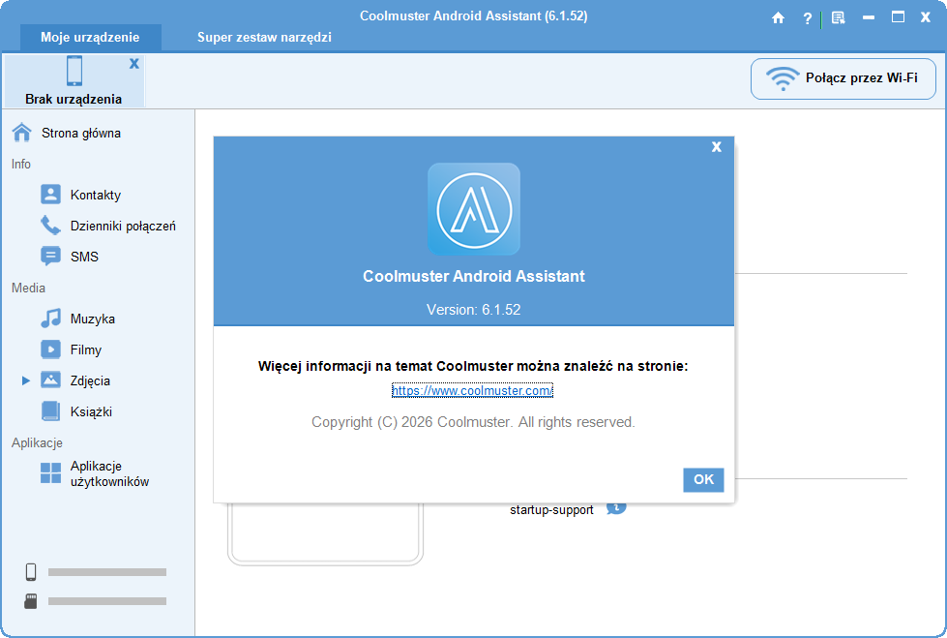Viewport: 947px width, 638px height.
Task: Click the phone storage icon at sidebar bottom
Action: 31,571
